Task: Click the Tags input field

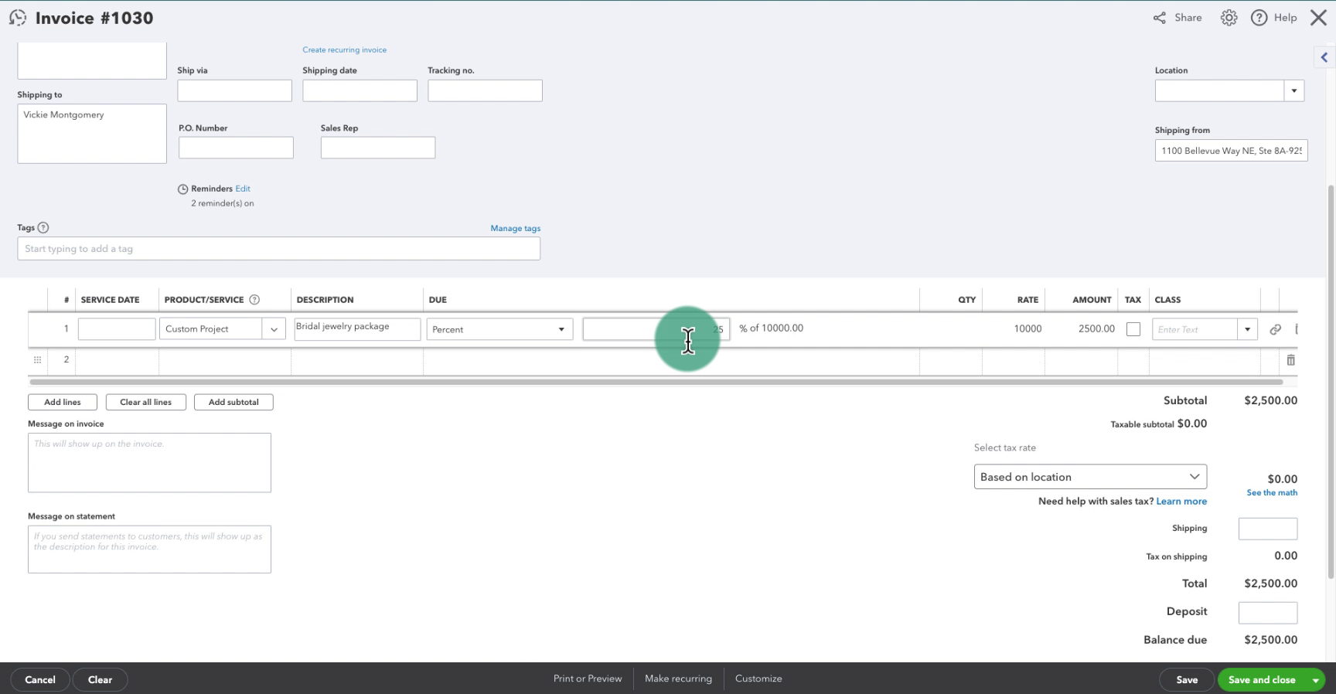Action: (278, 249)
